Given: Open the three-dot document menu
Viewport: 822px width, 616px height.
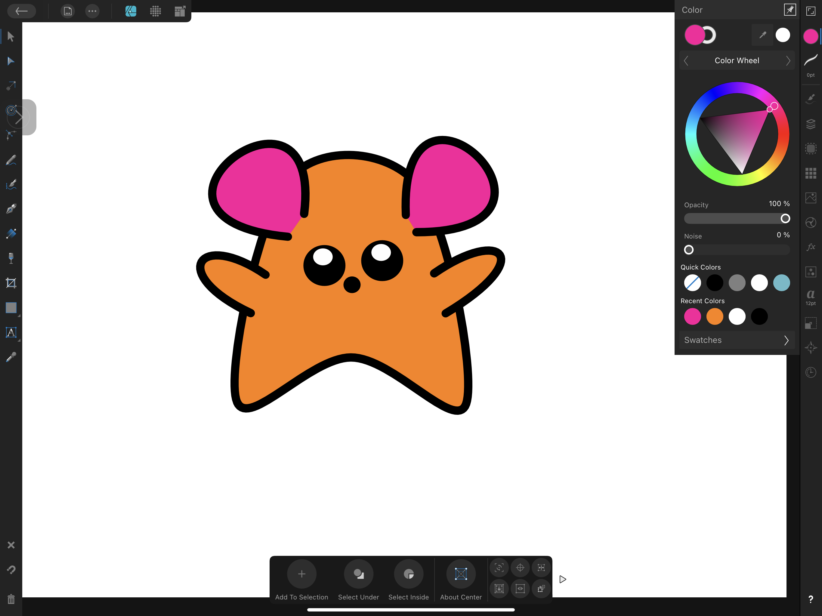Looking at the screenshot, I should (x=92, y=11).
